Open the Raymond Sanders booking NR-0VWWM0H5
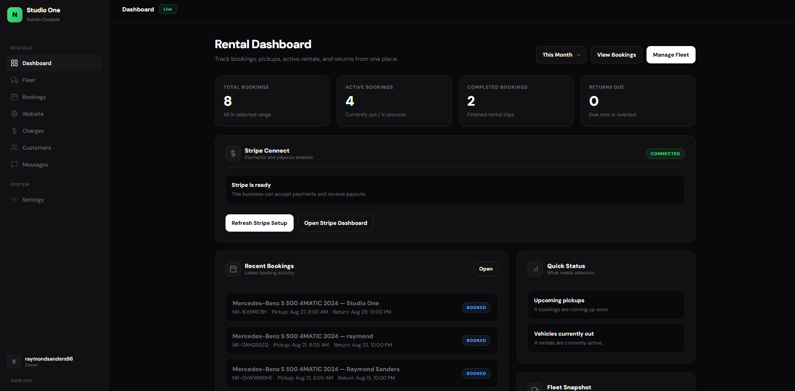 (x=362, y=373)
